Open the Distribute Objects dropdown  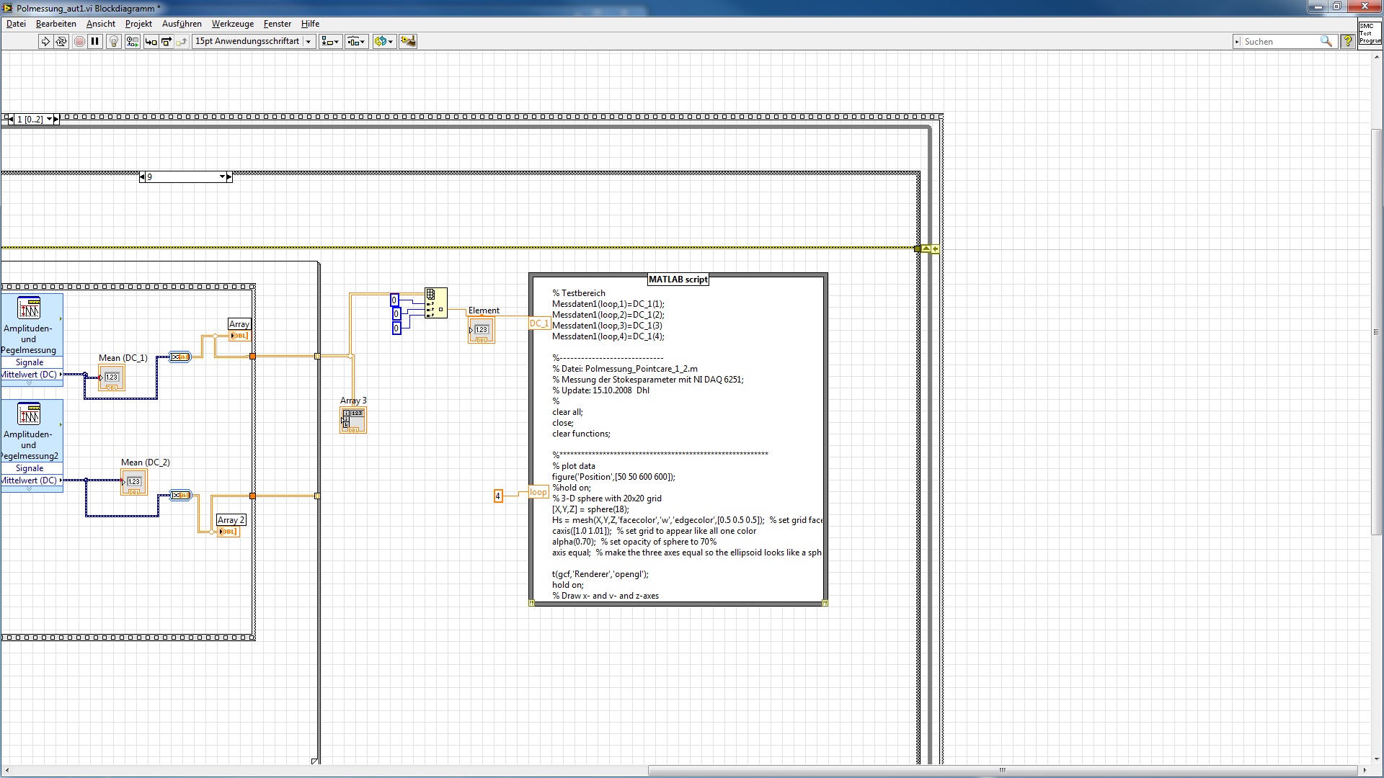click(x=356, y=42)
